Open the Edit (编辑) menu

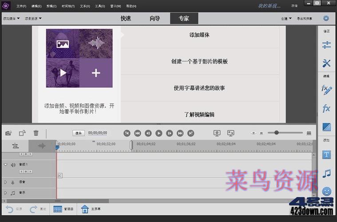click(x=36, y=6)
